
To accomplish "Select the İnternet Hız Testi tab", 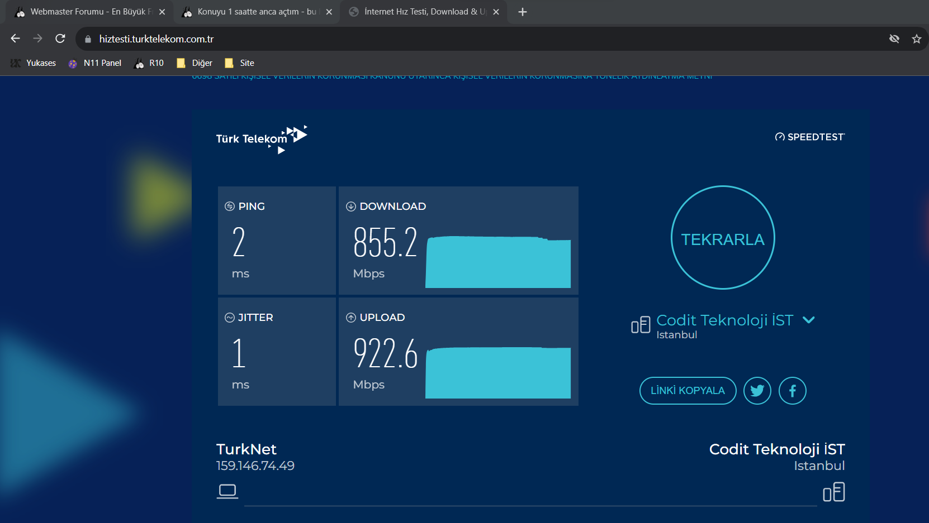I will (424, 12).
